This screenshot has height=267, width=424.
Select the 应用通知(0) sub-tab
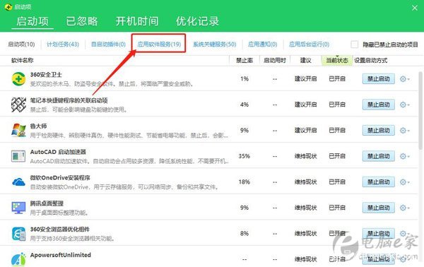pos(263,44)
